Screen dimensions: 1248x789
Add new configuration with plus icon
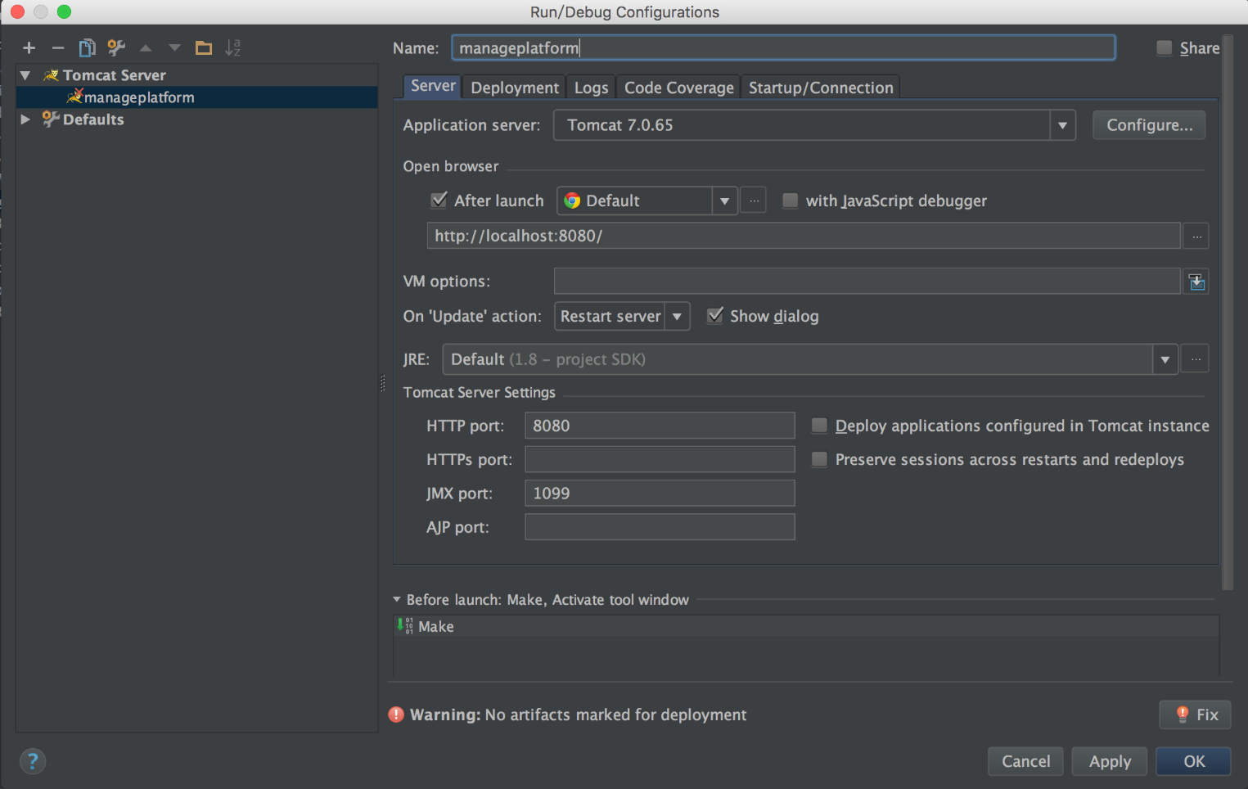tap(29, 48)
